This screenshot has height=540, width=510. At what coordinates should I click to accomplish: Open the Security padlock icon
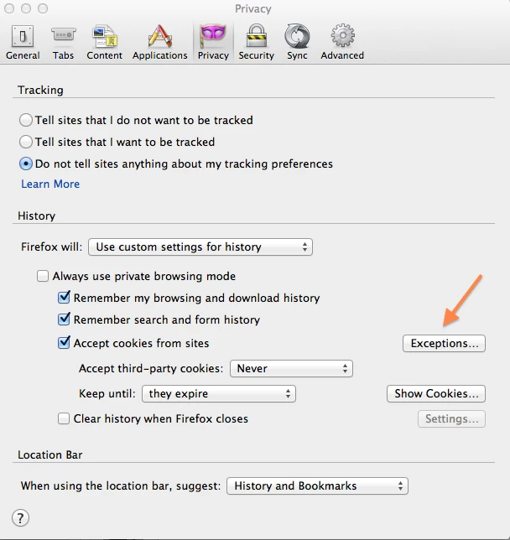257,36
